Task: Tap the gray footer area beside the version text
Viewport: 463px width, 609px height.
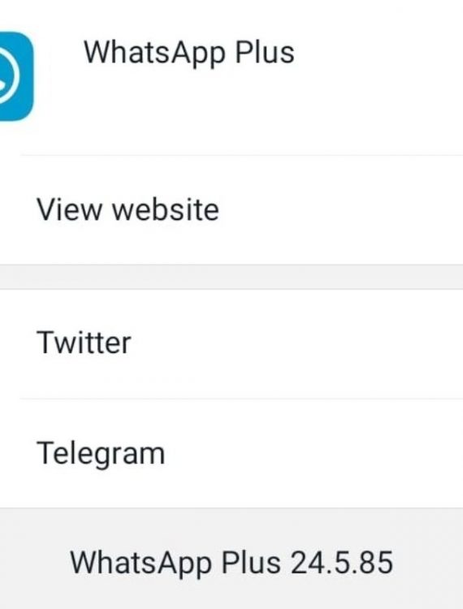Action: tap(427, 563)
